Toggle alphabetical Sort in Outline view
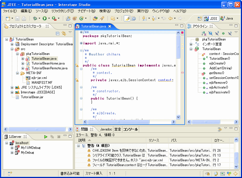This screenshot has height=178, width=242. click(204, 33)
